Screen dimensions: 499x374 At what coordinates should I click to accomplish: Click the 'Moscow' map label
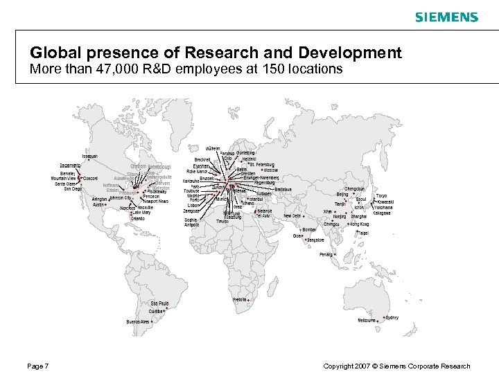[271, 170]
